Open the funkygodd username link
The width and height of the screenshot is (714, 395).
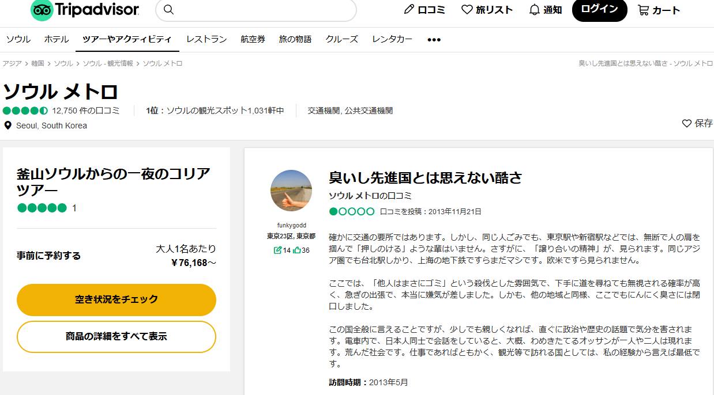292,225
